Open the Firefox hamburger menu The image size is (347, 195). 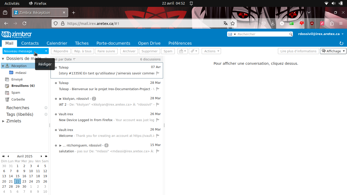click(341, 23)
